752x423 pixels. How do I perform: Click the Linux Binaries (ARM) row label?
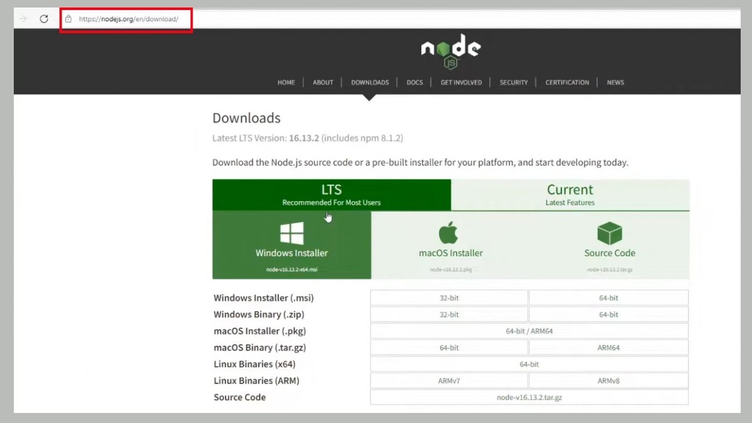click(257, 380)
